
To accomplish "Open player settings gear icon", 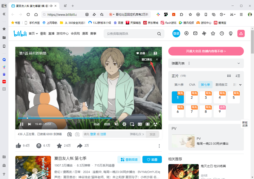I will [124, 124].
